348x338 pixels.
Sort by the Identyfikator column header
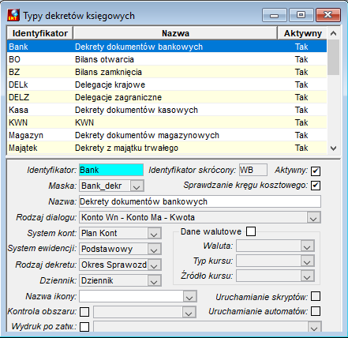point(39,33)
